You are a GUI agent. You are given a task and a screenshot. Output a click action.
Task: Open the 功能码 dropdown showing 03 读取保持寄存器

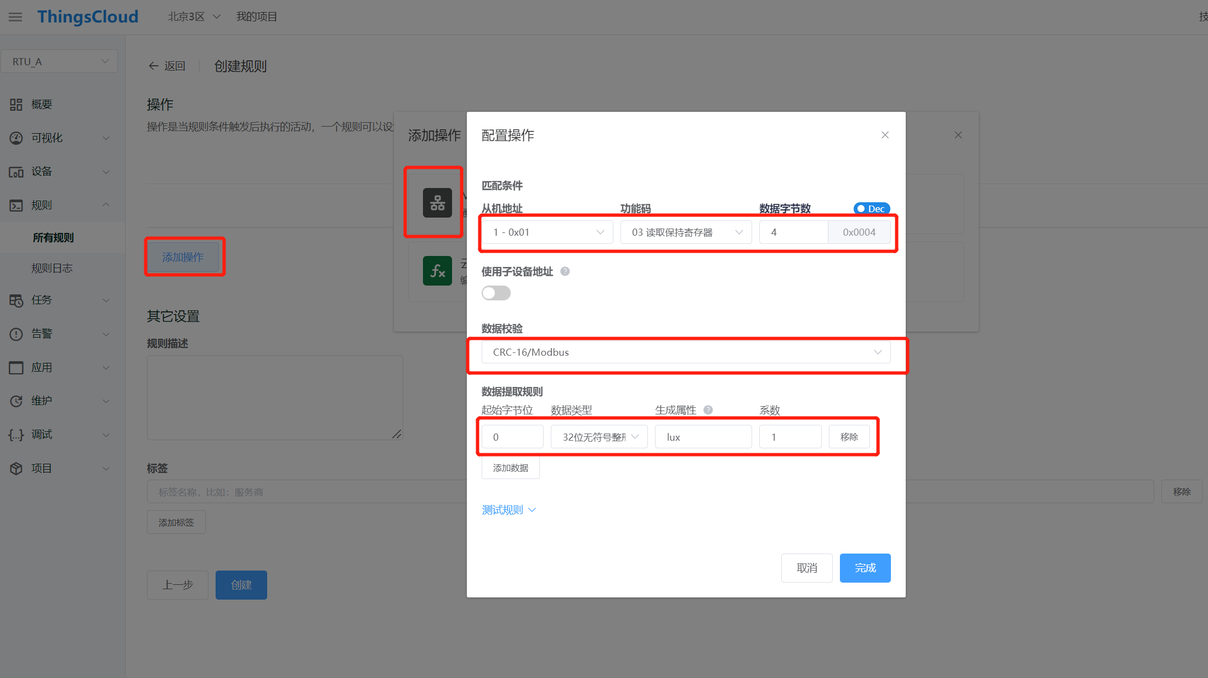pos(685,232)
